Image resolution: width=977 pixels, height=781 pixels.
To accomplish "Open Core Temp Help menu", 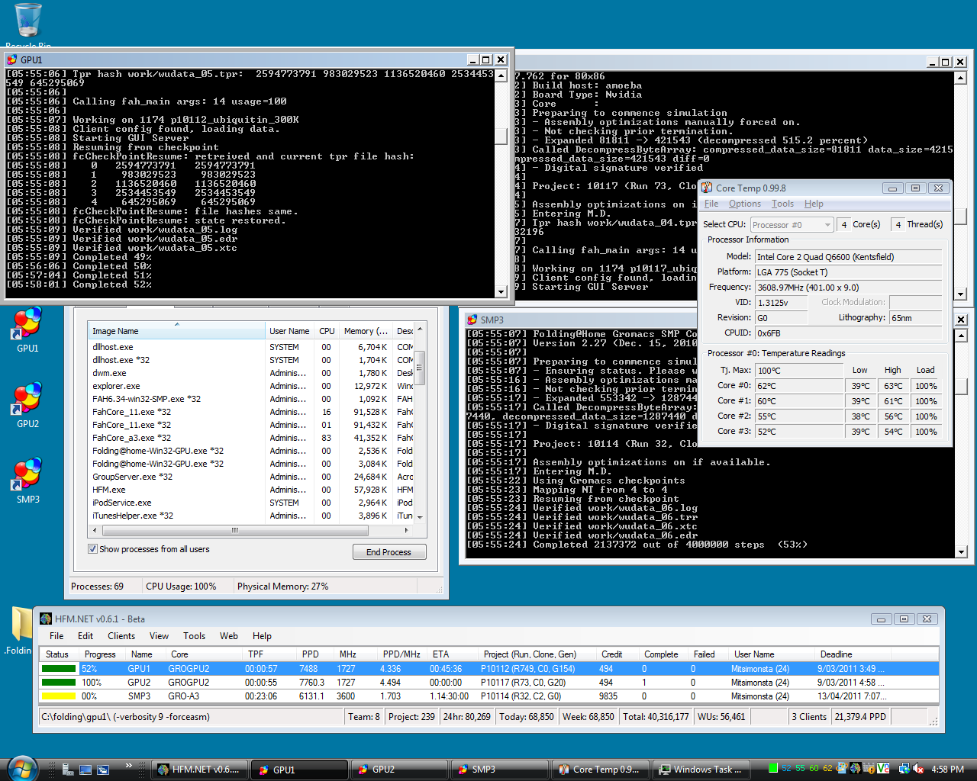I will (x=814, y=204).
